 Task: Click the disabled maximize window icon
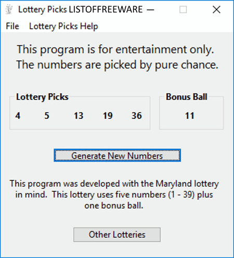point(183,9)
